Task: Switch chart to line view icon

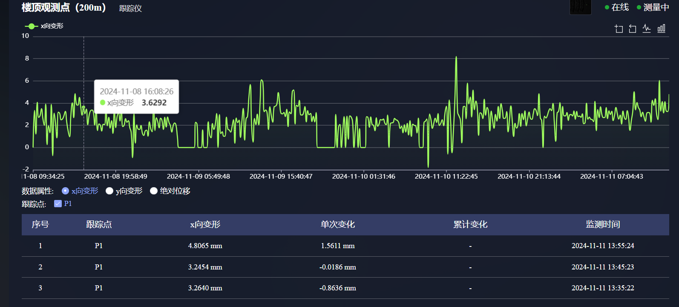Action: [x=647, y=29]
